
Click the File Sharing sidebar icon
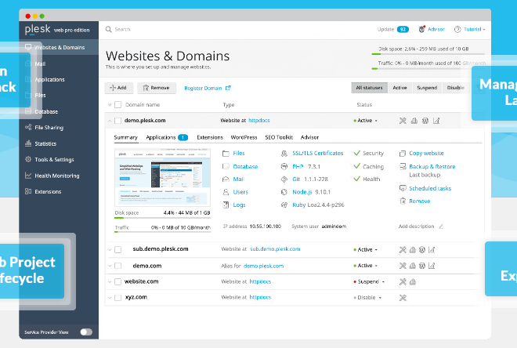[x=28, y=127]
